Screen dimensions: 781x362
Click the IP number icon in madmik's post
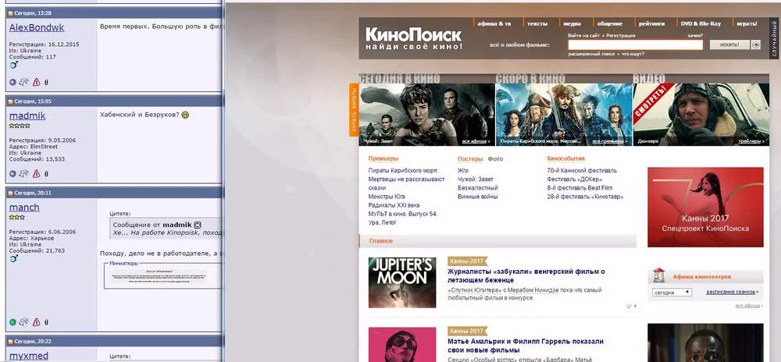46,174
